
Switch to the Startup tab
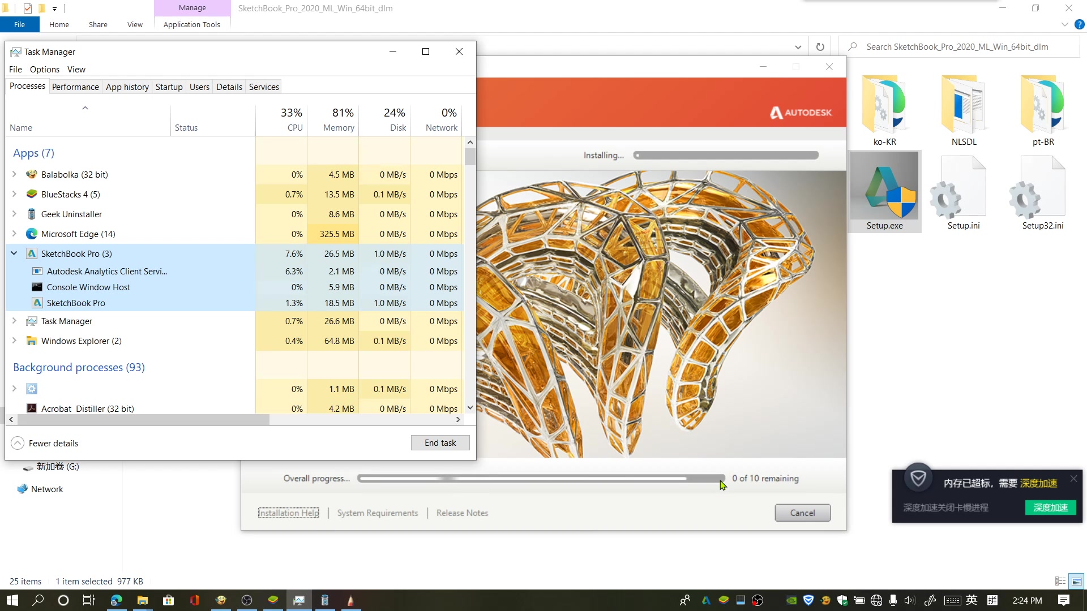point(168,87)
